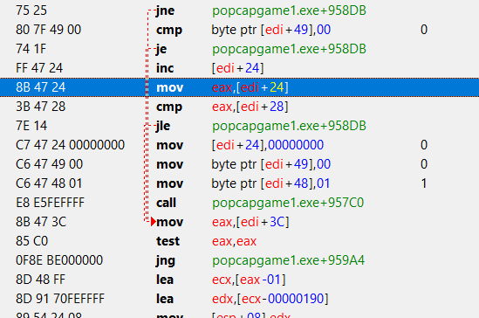
Task: Click 'mov' opcode in the highlighted row
Action: click(170, 87)
